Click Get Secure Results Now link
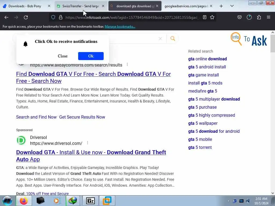Screen dimensions: 275x206 point(82,117)
